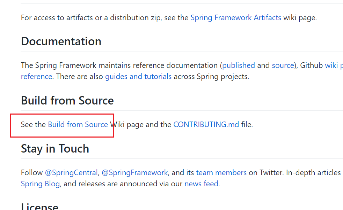The width and height of the screenshot is (343, 210).
Task: Click the Documentation heading
Action: click(61, 41)
